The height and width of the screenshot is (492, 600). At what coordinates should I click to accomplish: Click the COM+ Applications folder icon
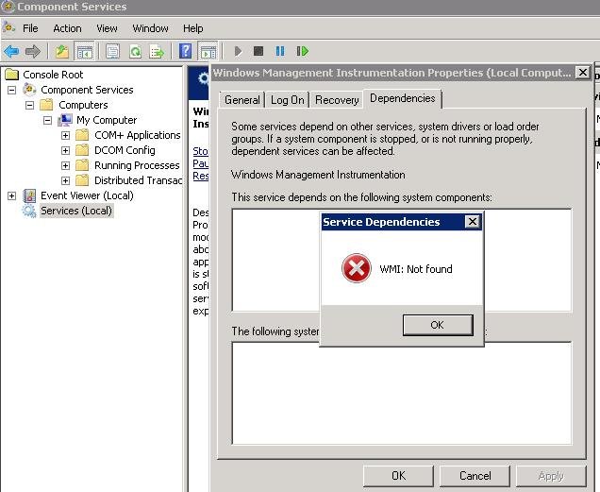coord(82,135)
